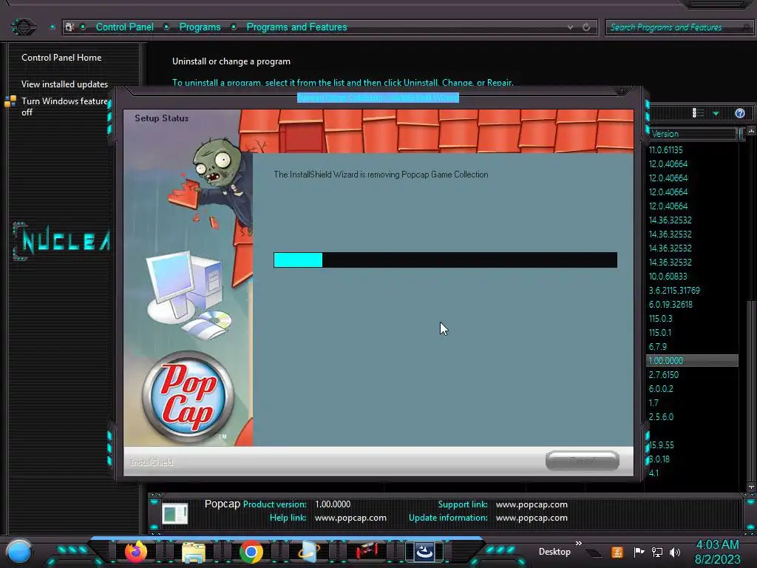The image size is (757, 568).
Task: Refresh the Programs and Features address bar
Action: click(586, 27)
